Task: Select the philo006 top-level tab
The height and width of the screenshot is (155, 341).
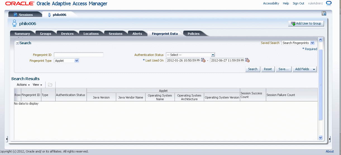Action: (x=59, y=15)
